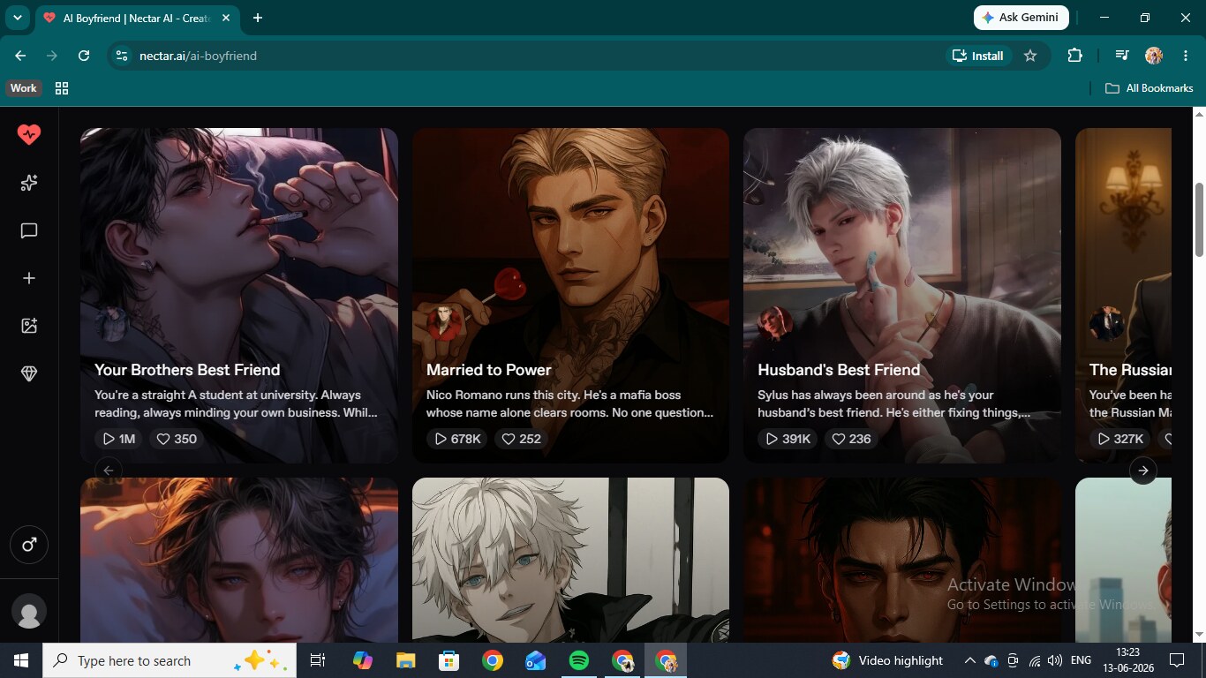The width and height of the screenshot is (1206, 678).
Task: Open the All Bookmarks folder
Action: pyautogui.click(x=1149, y=88)
